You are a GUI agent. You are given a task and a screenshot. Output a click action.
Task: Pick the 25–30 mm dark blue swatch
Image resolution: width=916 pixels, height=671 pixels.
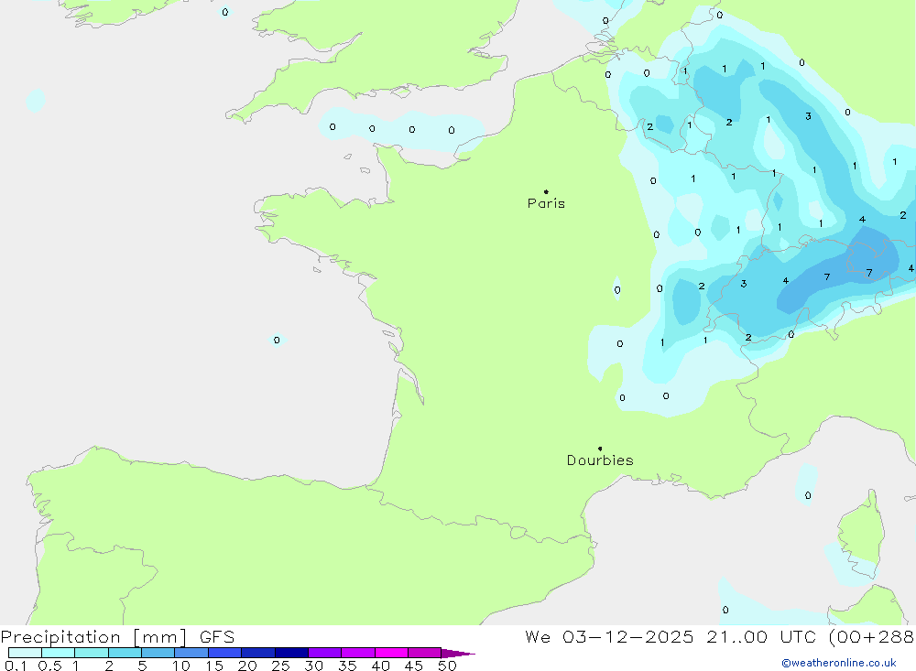click(x=291, y=653)
